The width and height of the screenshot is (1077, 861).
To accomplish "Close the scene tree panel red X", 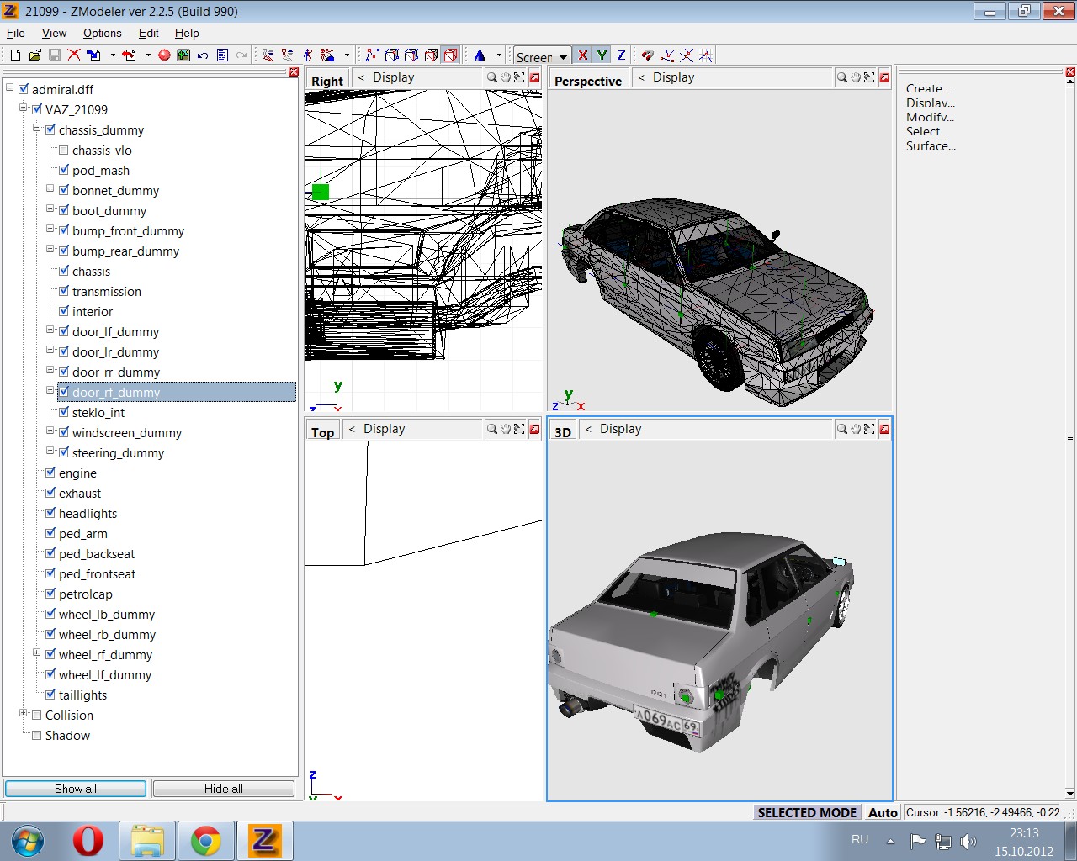I will 294,72.
